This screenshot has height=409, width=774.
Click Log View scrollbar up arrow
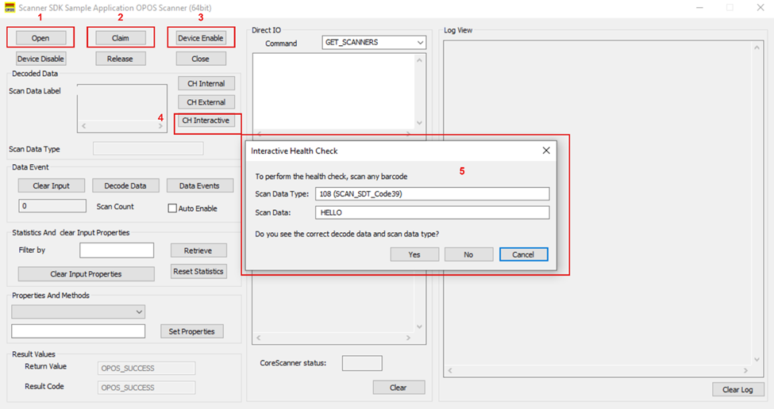pos(757,48)
